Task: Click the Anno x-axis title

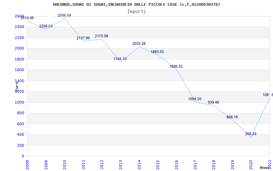Action: 265,168
